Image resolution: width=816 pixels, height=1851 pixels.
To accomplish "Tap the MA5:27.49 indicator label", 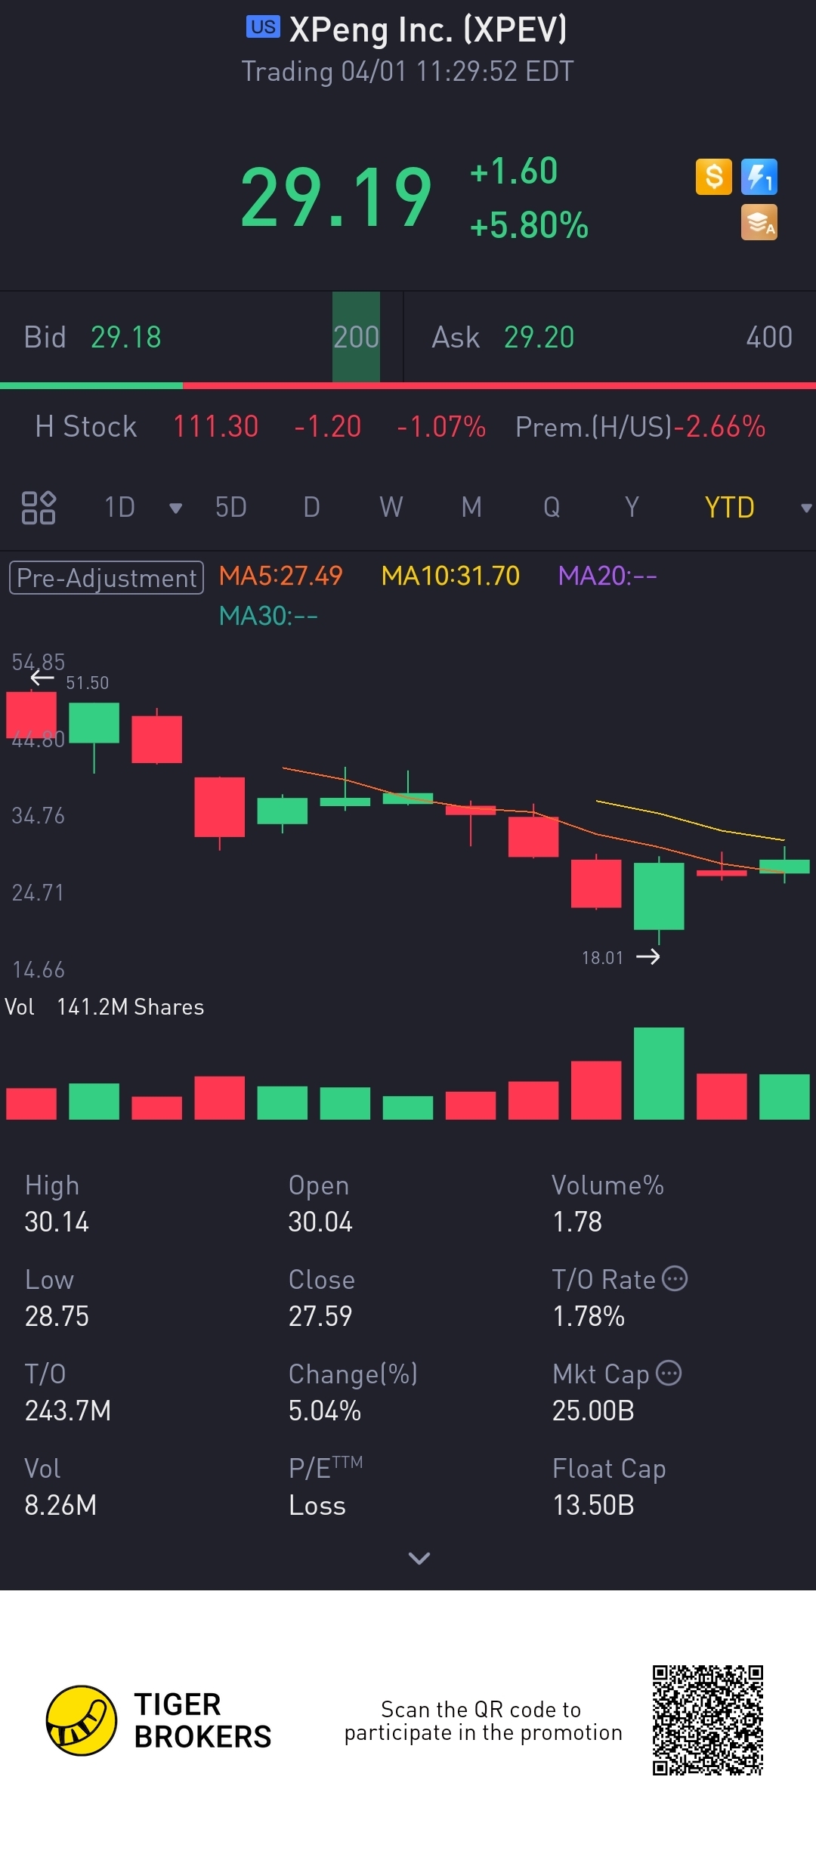I will pyautogui.click(x=280, y=576).
